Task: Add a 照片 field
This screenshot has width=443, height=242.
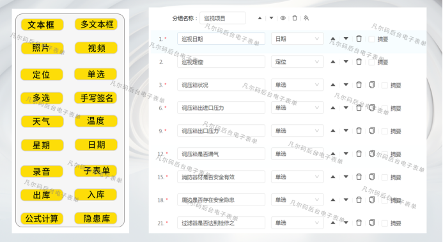Action: coord(42,48)
